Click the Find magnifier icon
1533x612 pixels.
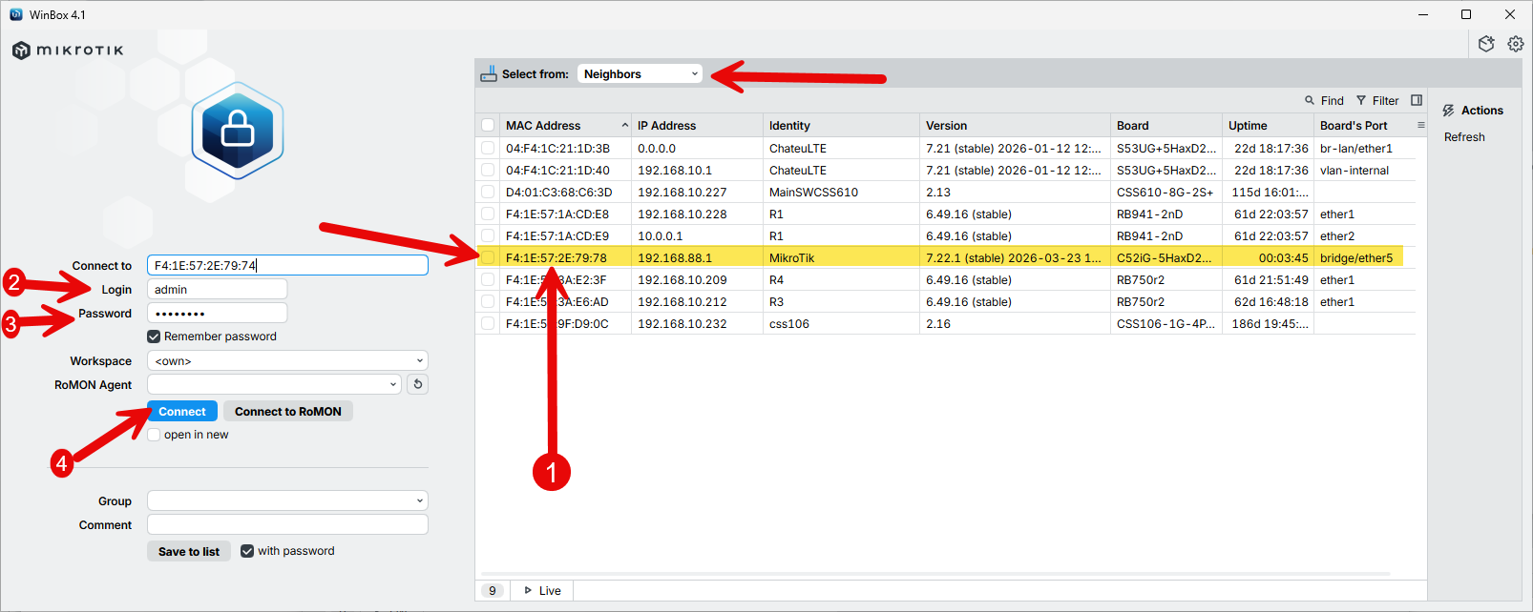1310,100
